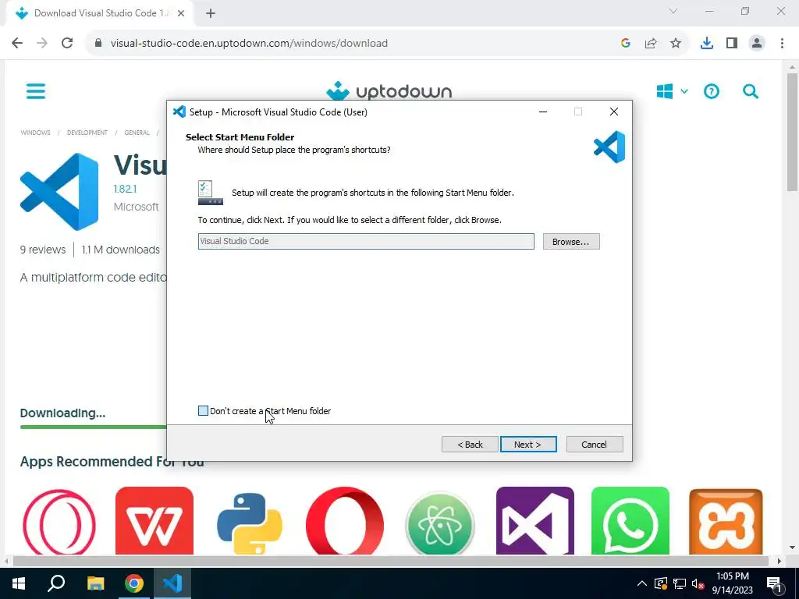
Task: Toggle Chrome side panel
Action: tap(732, 44)
